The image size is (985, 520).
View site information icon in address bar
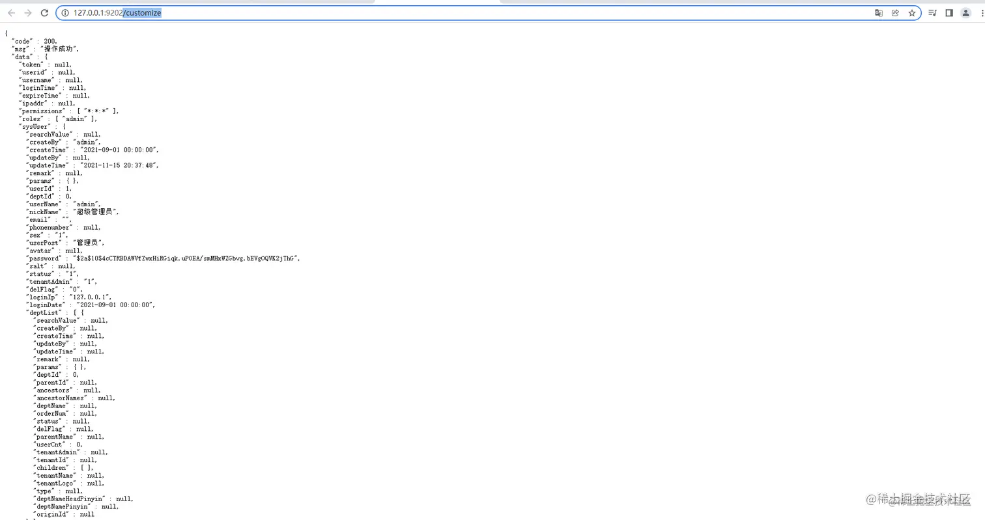point(65,13)
